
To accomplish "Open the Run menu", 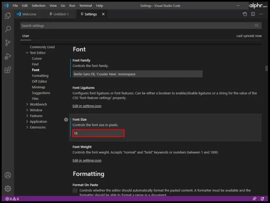I will point(72,5).
